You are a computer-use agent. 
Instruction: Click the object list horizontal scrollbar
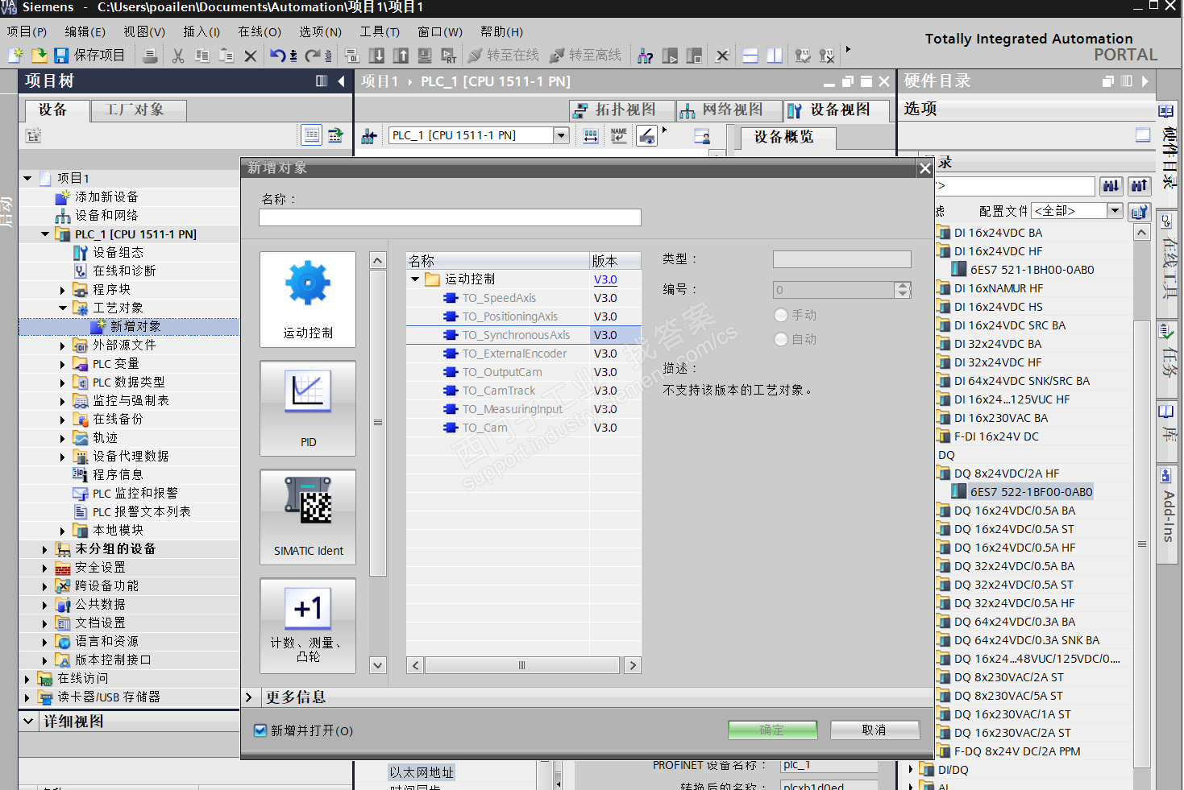click(522, 665)
